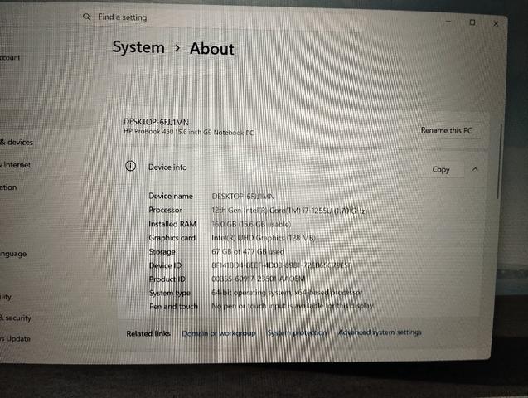Select the Pen and touch value
Image resolution: width=528 pixels, height=398 pixels.
click(293, 306)
